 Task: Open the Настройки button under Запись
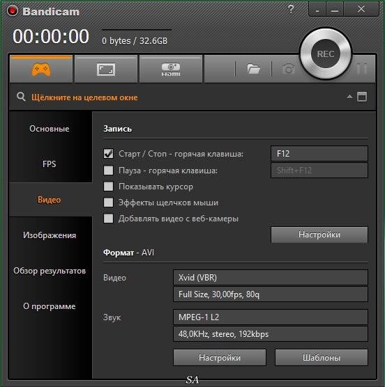[319, 235]
